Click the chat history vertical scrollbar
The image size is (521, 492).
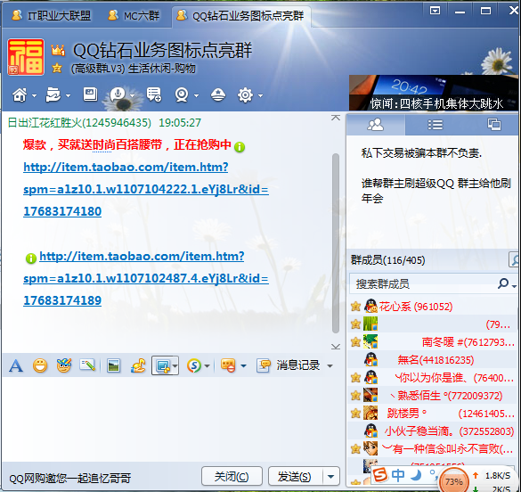click(x=336, y=243)
